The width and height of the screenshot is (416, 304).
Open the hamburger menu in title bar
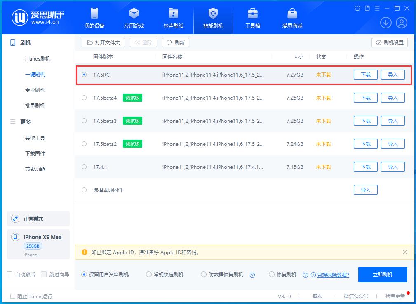tap(377, 7)
